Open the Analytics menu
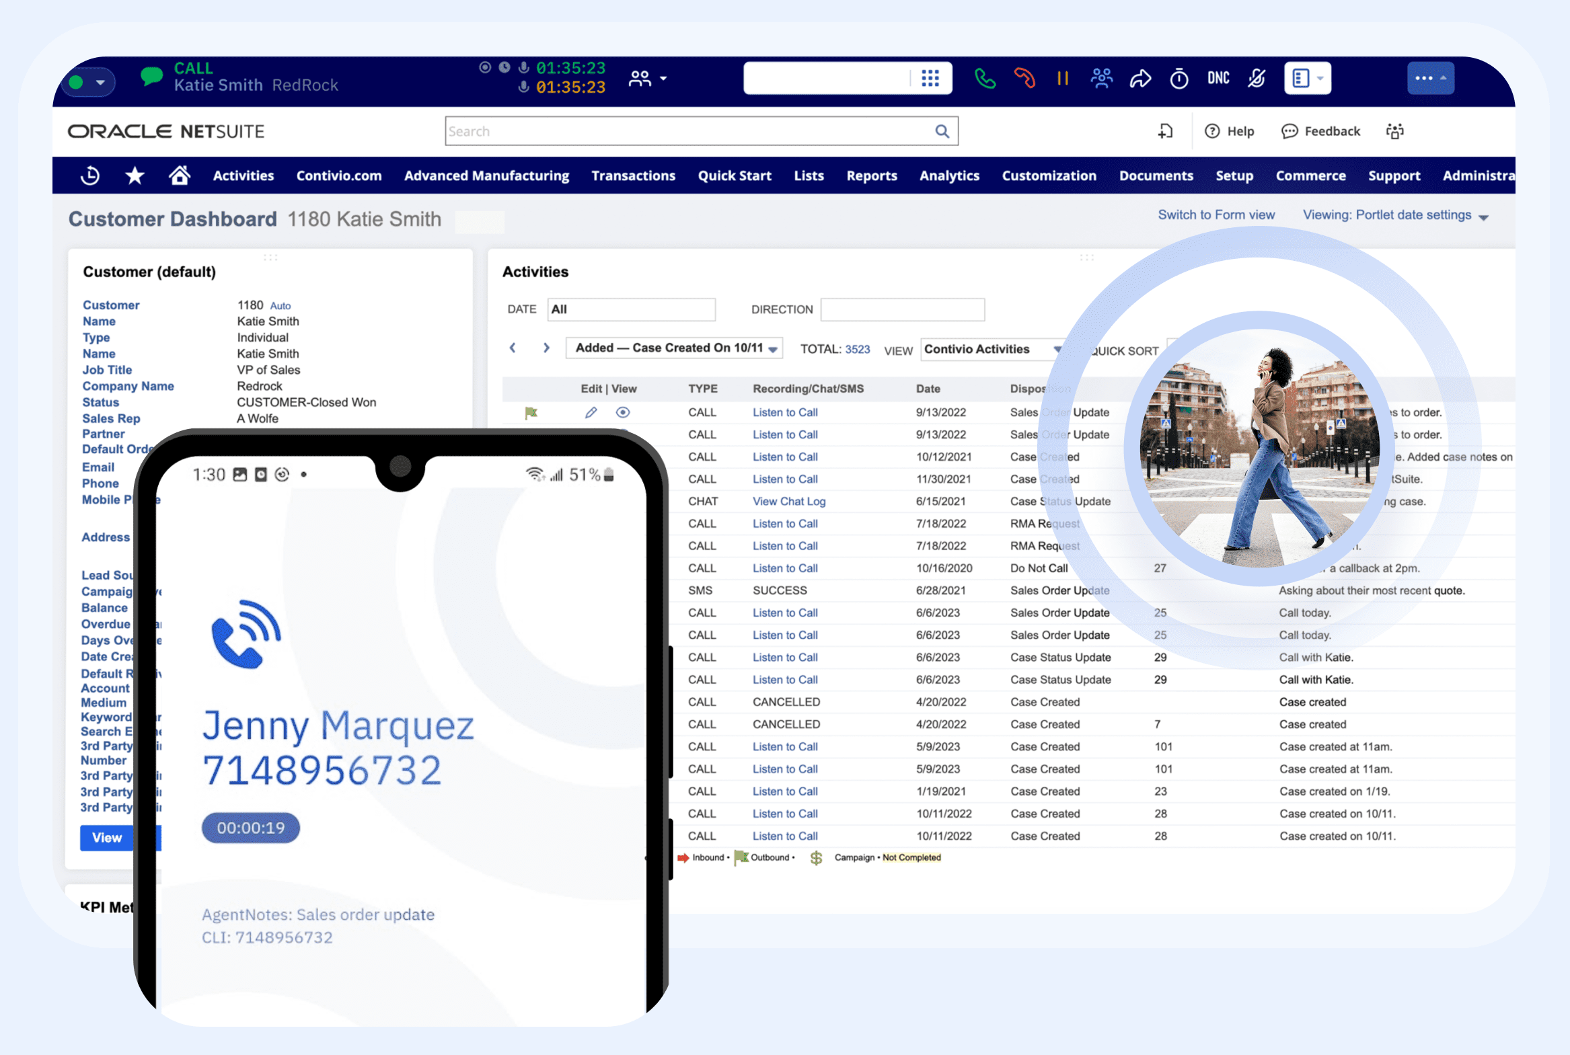The width and height of the screenshot is (1570, 1055). 950,175
